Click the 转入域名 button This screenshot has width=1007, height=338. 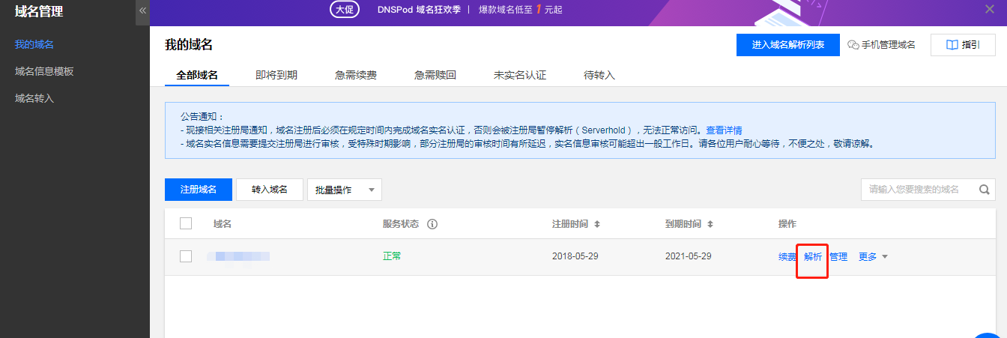[x=270, y=190]
